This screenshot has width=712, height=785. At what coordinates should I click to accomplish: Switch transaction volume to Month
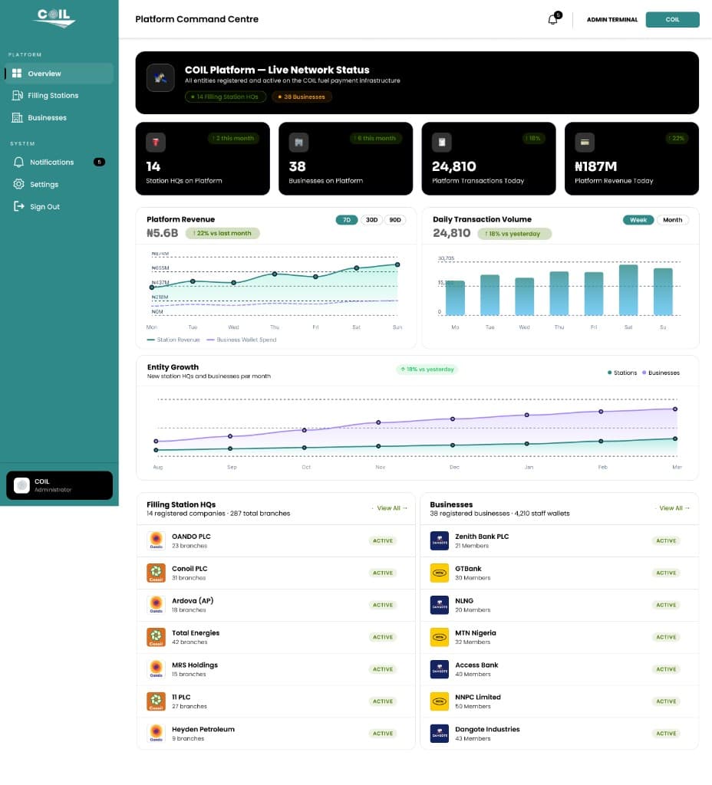(x=672, y=220)
